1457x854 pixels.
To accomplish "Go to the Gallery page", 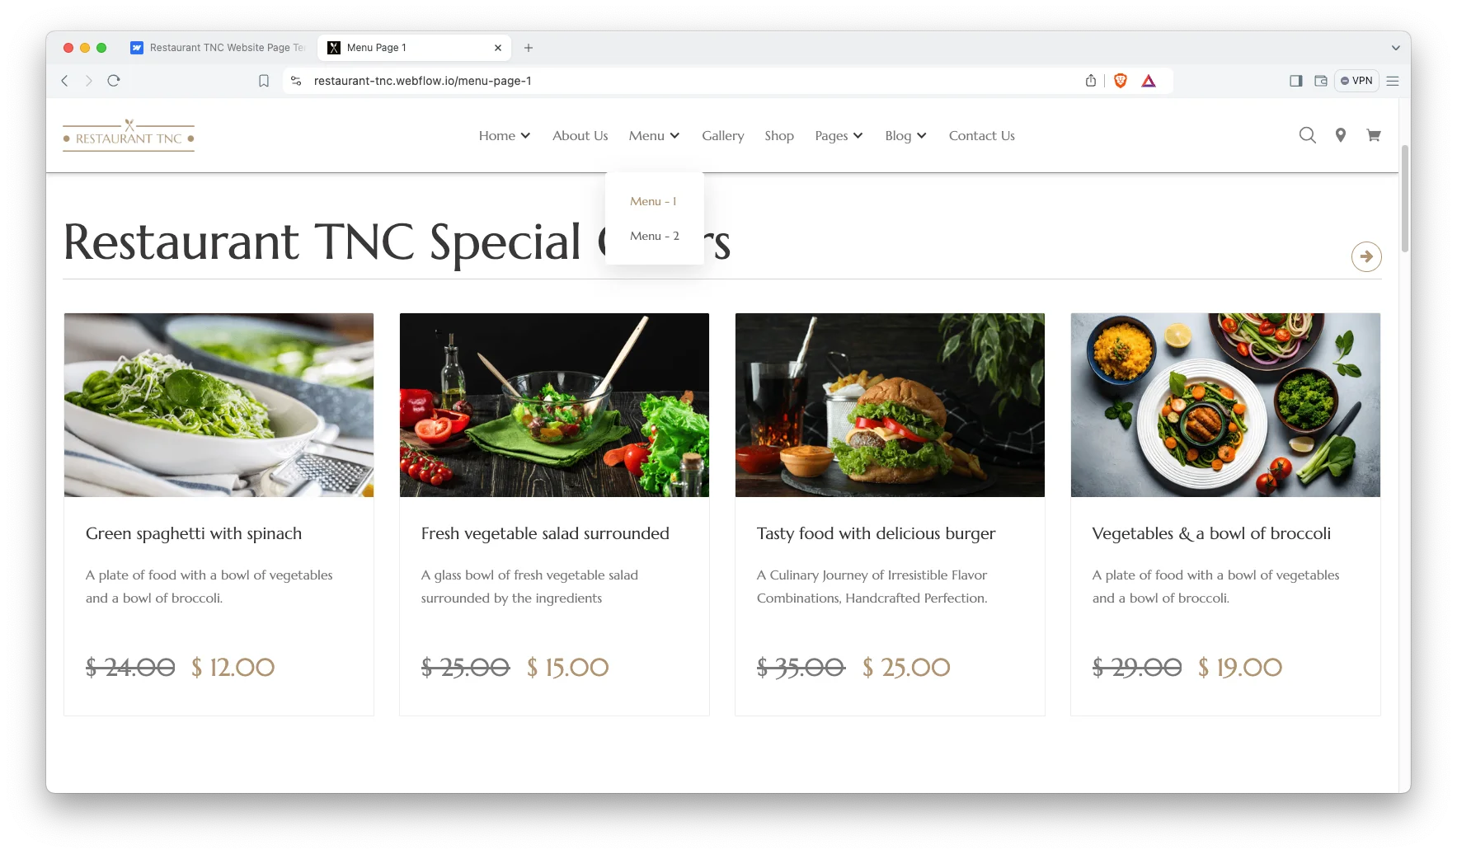I will pos(722,136).
